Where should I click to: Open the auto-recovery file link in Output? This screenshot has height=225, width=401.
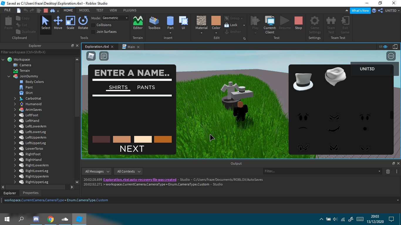(140, 180)
